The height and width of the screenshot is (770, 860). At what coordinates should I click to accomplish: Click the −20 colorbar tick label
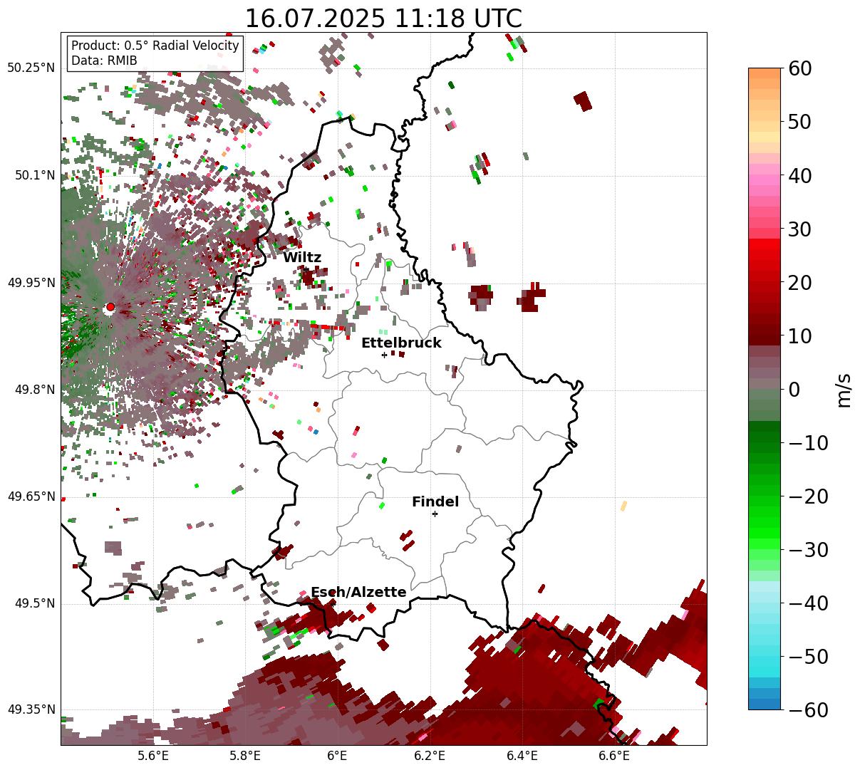click(x=808, y=496)
